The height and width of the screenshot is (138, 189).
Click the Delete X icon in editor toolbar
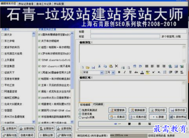116,66
